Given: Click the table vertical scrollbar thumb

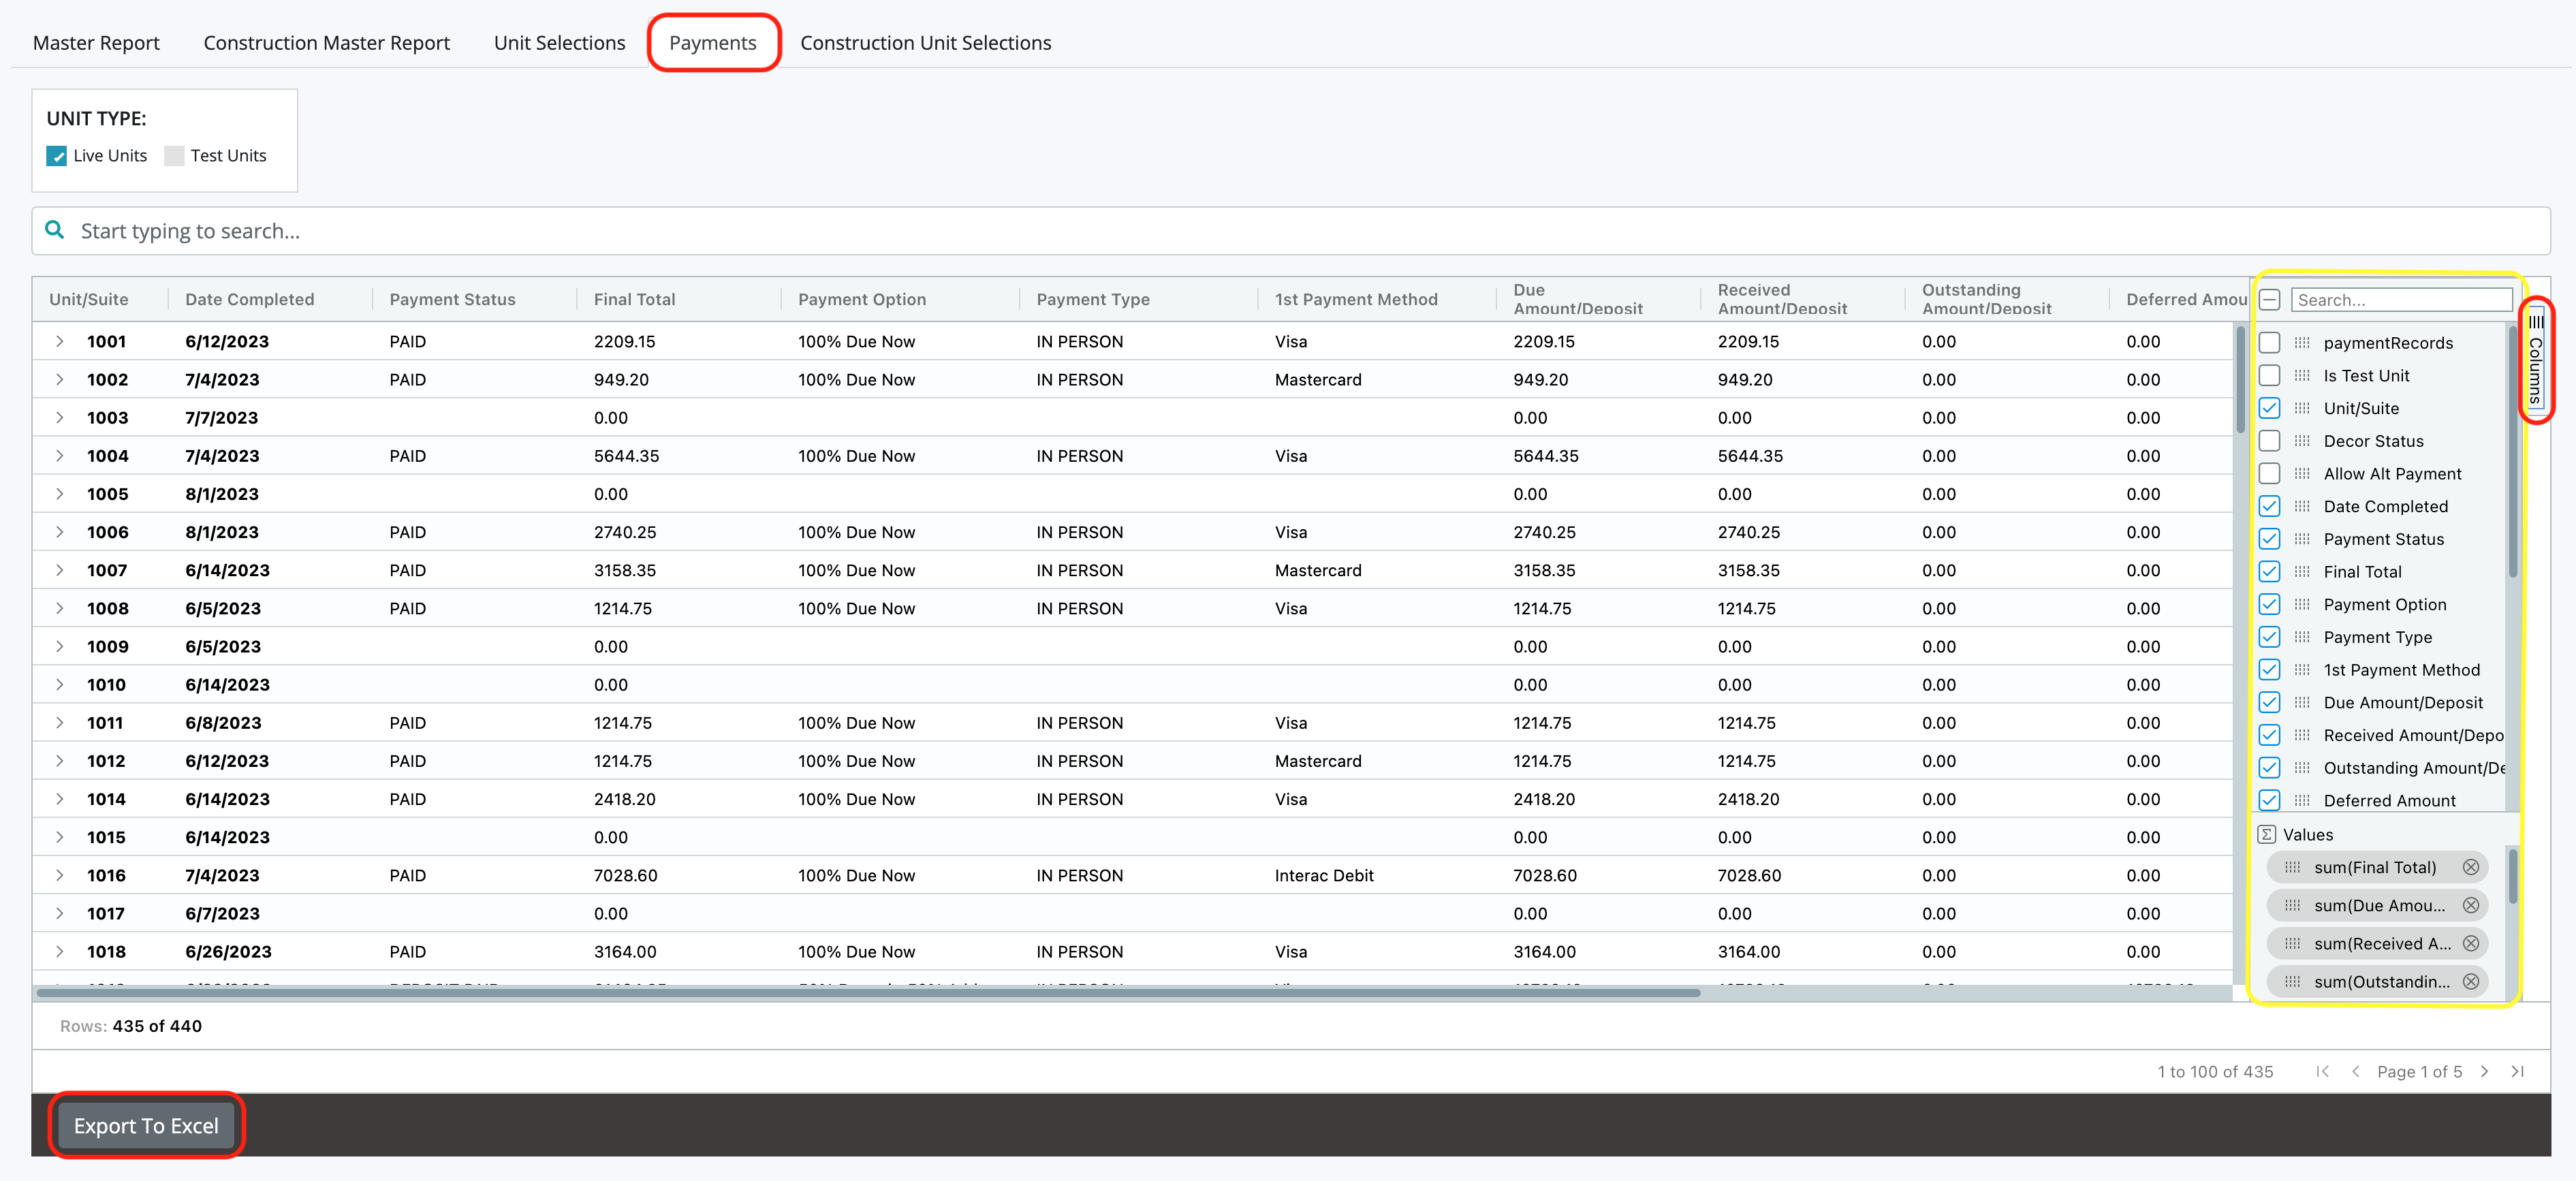Looking at the screenshot, I should pyautogui.click(x=2240, y=380).
